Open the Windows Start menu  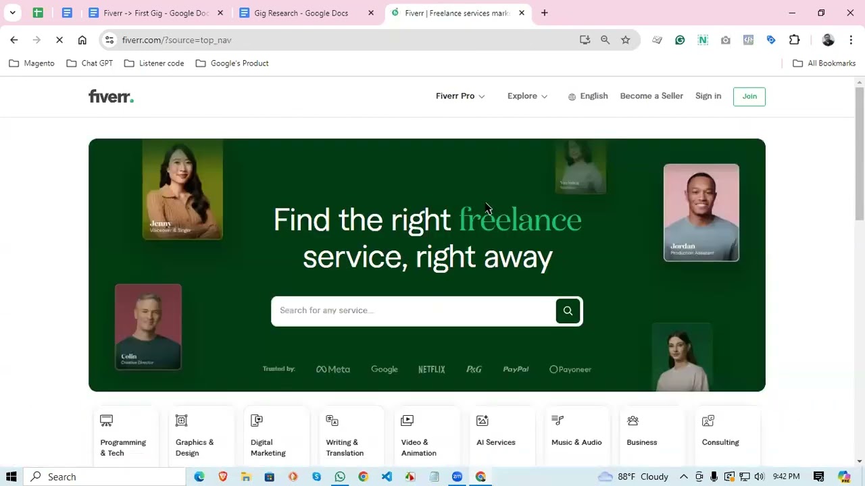pos(11,477)
